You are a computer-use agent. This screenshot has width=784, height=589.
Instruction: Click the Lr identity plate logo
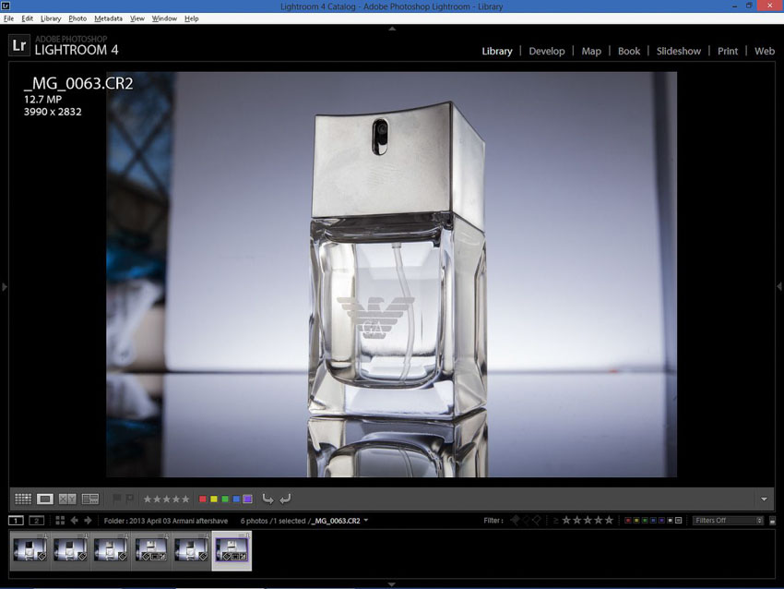click(x=19, y=45)
